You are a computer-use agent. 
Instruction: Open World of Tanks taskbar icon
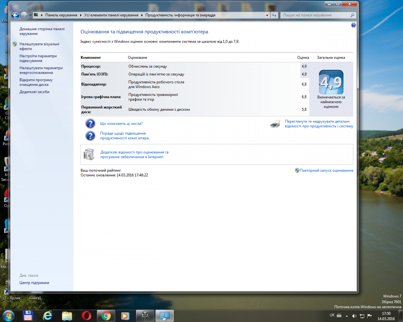(x=145, y=316)
